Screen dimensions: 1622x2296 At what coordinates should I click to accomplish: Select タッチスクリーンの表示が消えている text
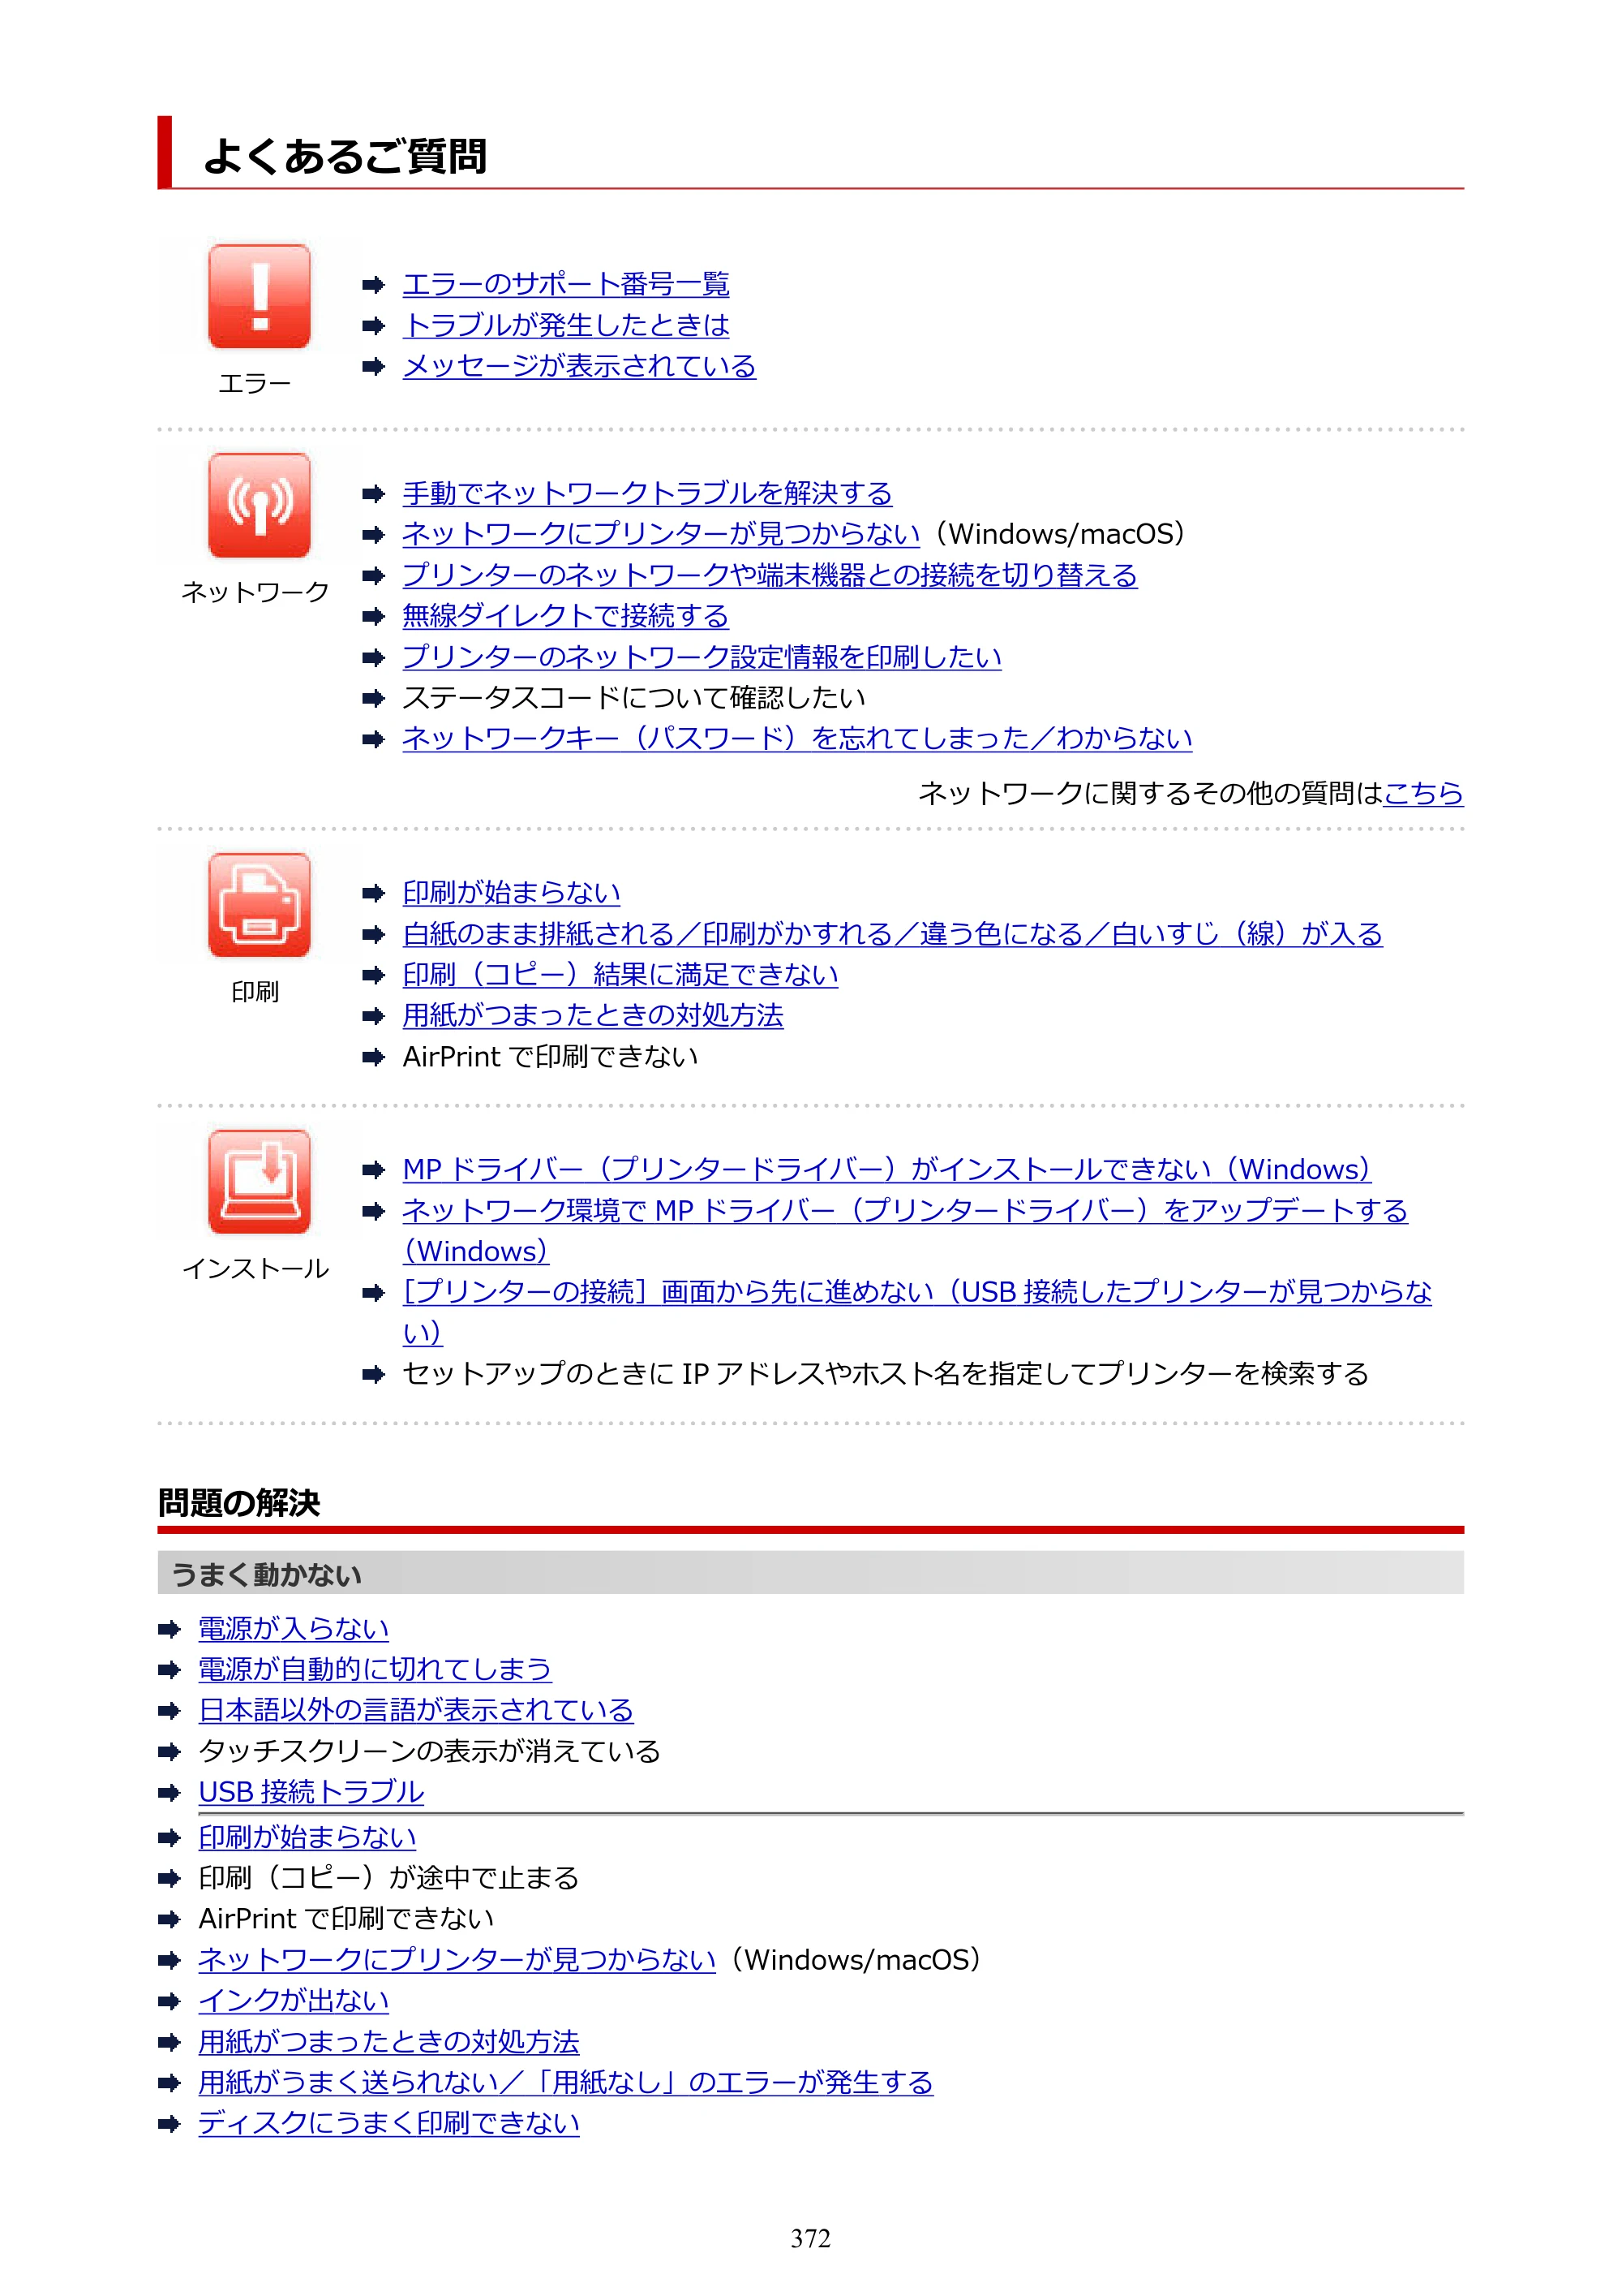coord(429,1752)
